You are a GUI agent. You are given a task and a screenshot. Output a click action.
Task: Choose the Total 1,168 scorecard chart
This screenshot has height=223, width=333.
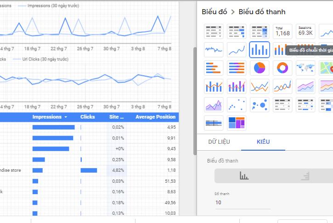pos(282,31)
